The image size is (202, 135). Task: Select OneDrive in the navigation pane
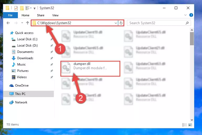click(22, 86)
